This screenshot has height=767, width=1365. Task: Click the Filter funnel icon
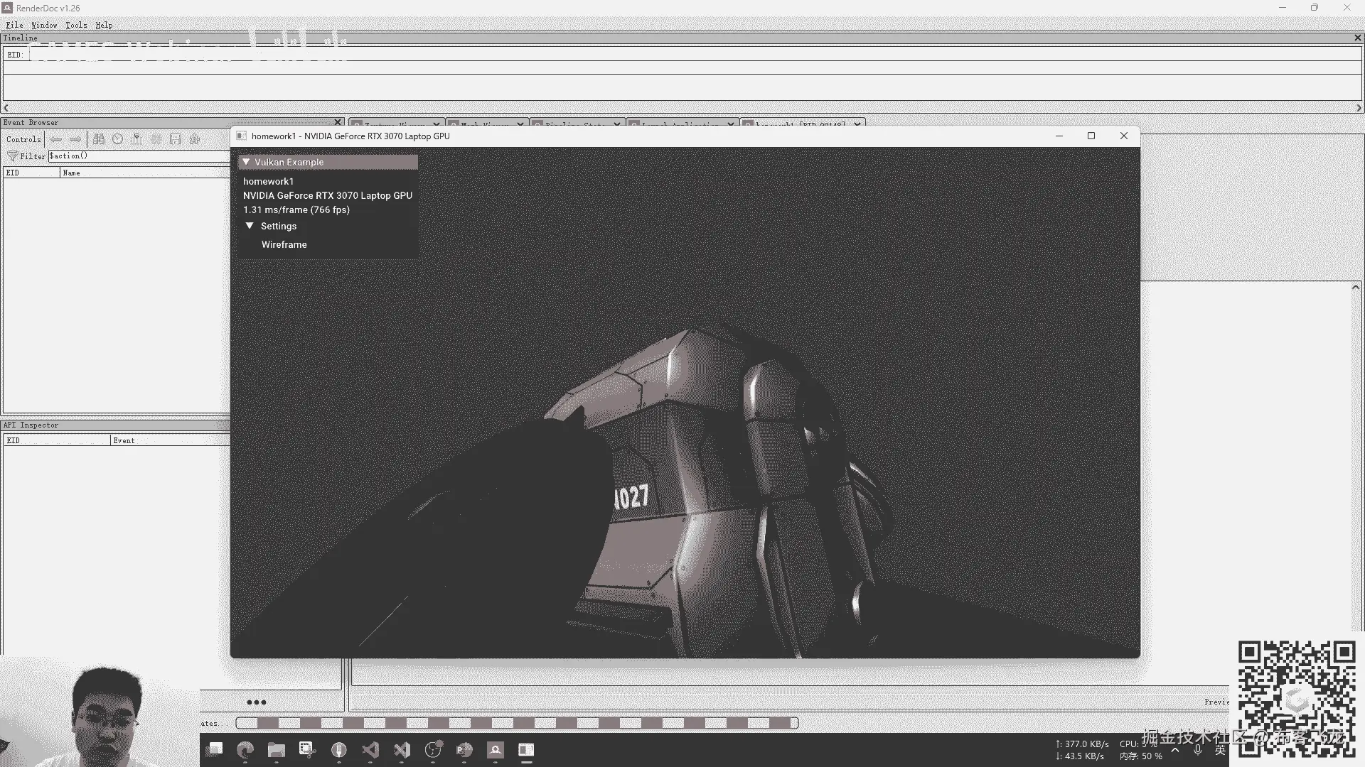coord(12,156)
